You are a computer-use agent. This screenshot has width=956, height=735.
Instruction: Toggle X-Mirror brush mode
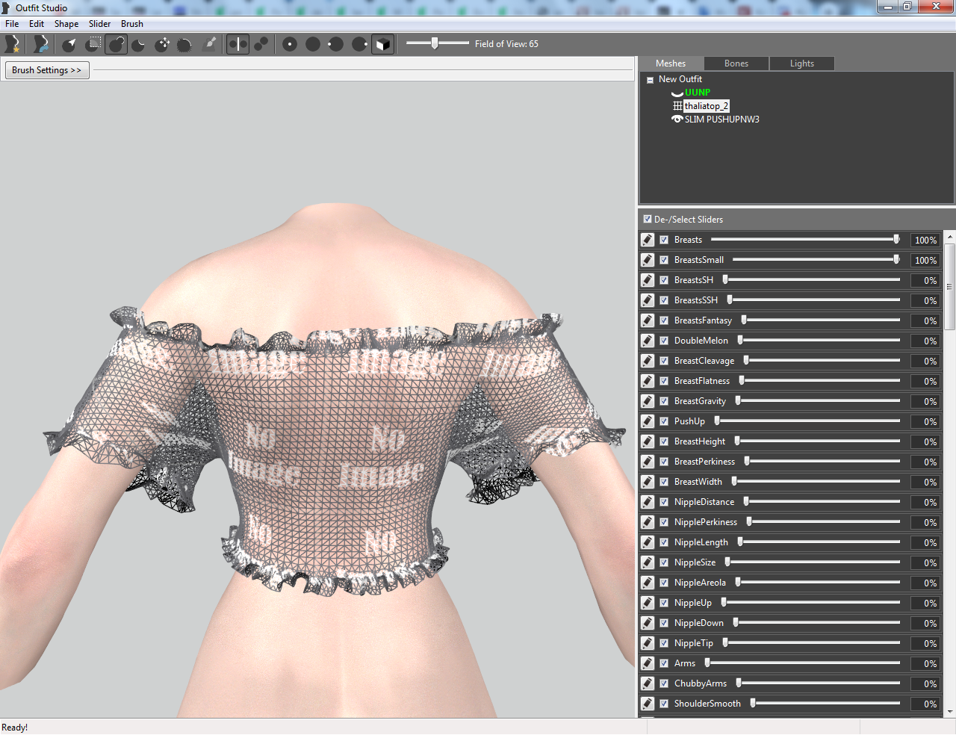pos(238,44)
